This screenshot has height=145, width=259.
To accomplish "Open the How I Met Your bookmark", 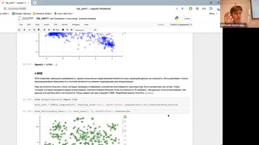I will (64, 14).
